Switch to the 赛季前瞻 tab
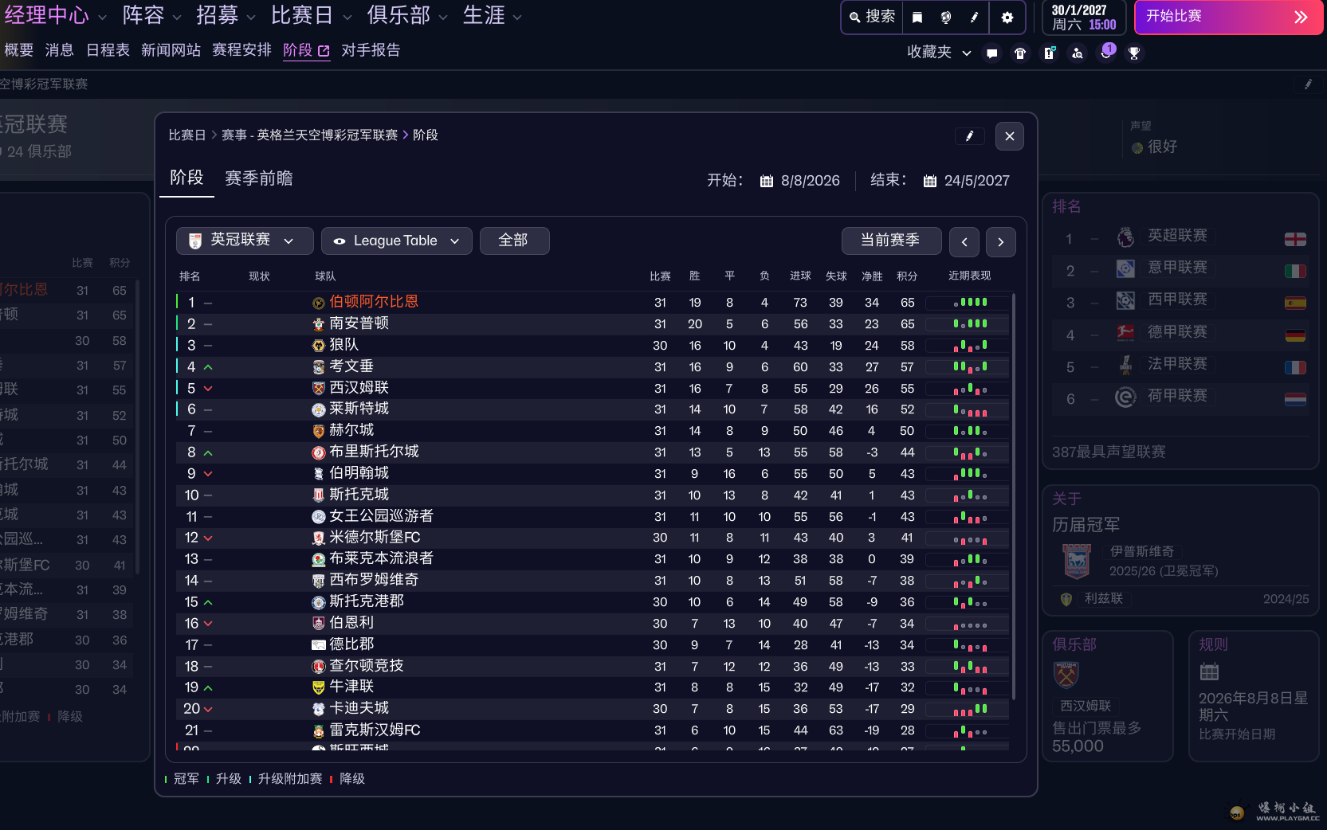 coord(258,178)
